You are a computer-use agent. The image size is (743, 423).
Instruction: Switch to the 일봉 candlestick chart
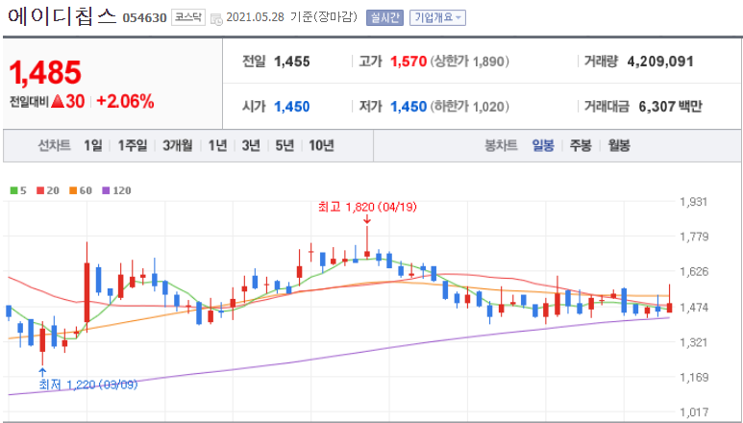pos(543,145)
